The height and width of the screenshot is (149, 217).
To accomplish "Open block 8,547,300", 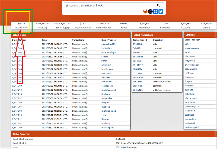I will [17, 86].
